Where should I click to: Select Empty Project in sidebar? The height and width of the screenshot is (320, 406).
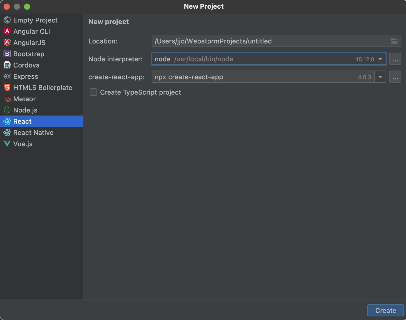coord(35,20)
